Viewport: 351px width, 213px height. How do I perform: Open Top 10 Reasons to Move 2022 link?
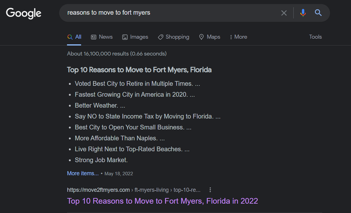[x=162, y=201]
